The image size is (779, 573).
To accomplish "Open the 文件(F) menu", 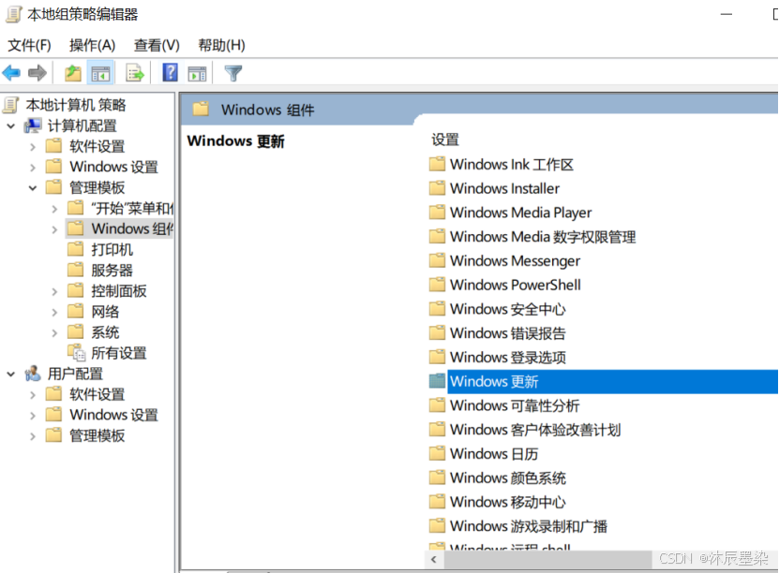I will click(x=29, y=45).
